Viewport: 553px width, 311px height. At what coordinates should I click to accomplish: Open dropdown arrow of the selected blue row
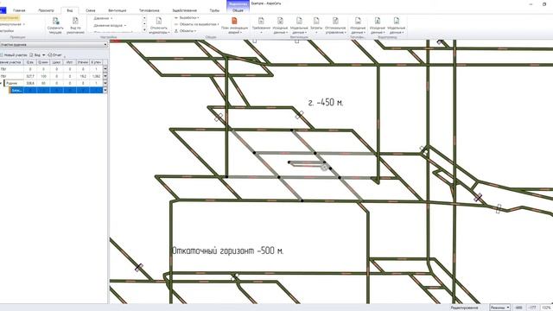[105, 90]
